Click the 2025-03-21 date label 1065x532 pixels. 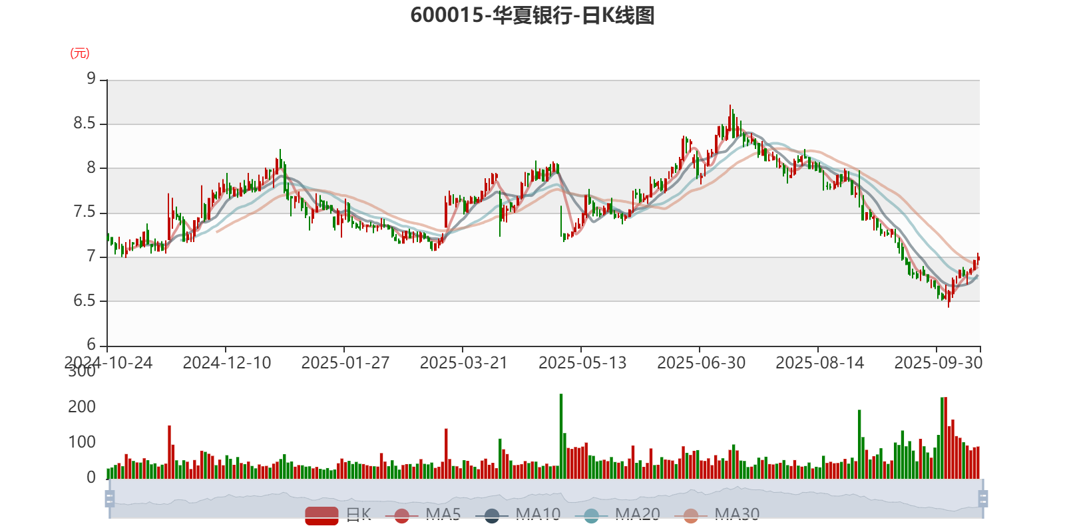click(464, 363)
